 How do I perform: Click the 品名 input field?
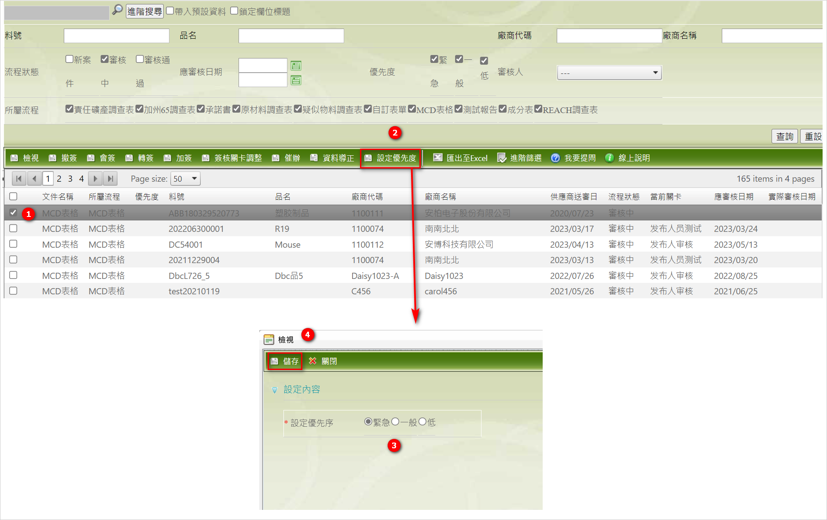291,36
